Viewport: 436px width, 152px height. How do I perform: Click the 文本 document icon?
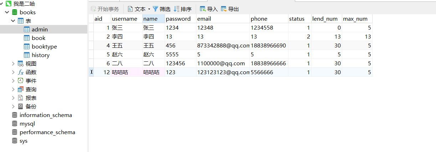click(130, 9)
